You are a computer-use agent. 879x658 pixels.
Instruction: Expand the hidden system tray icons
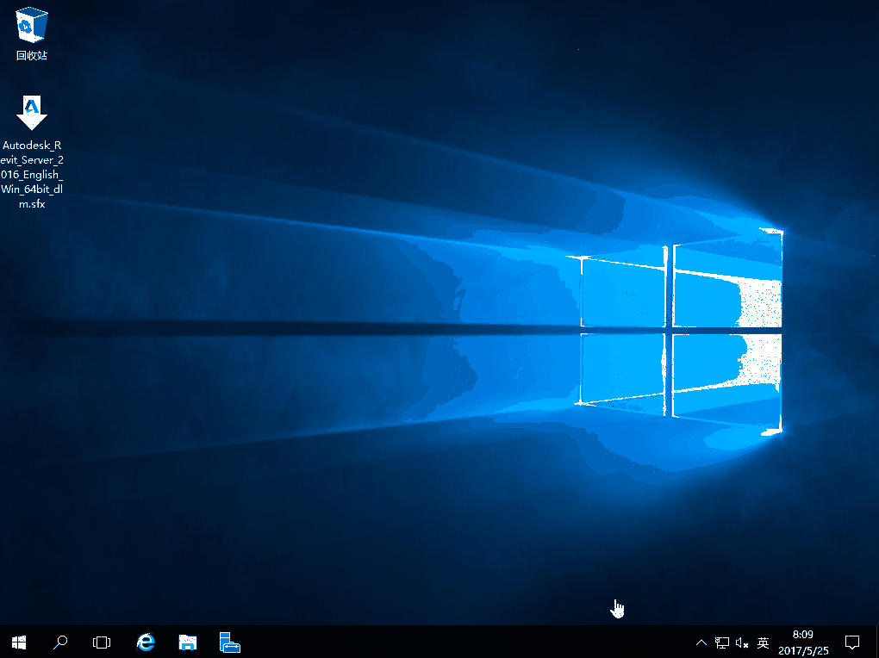(x=701, y=642)
